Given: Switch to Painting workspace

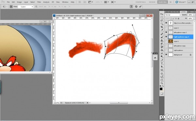Looking at the screenshot, I should coord(162,2).
